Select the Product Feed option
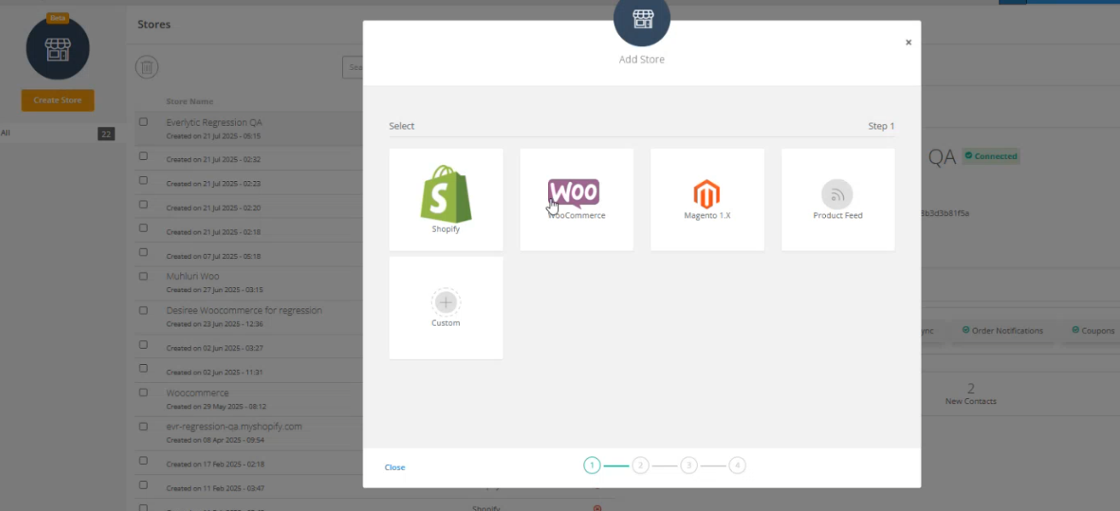 coord(837,199)
